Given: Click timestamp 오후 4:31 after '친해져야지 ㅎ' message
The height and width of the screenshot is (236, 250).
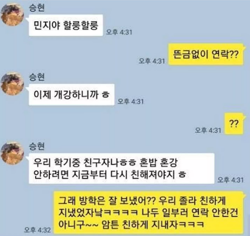Looking at the screenshot, I should coord(230,180).
